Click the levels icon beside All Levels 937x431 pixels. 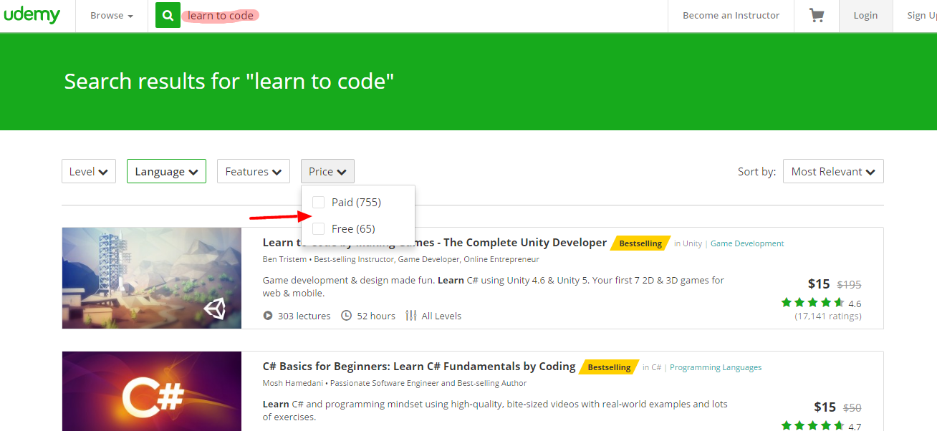[411, 316]
